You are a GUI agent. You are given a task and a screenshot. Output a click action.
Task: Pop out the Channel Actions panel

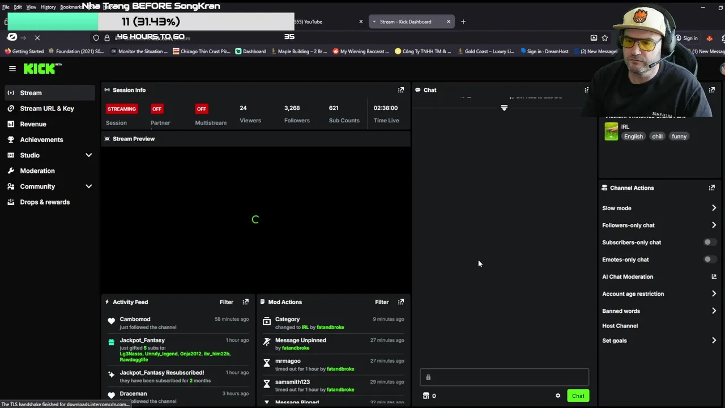click(x=712, y=188)
